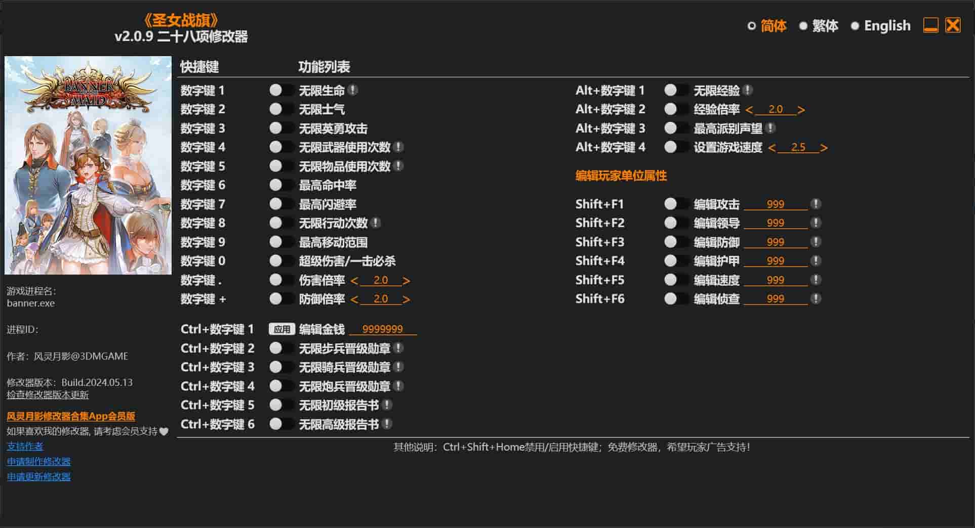Click info icon next to 无限生命
The height and width of the screenshot is (528, 975).
353,91
